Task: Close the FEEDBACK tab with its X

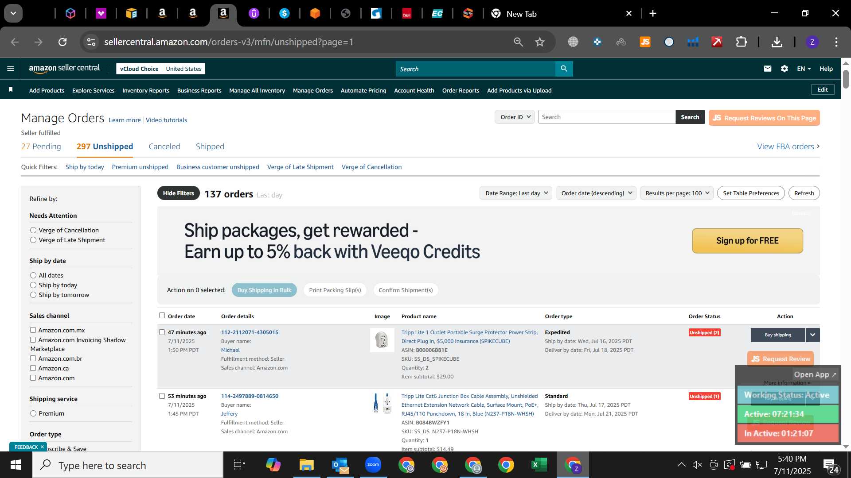Action: click(x=42, y=447)
